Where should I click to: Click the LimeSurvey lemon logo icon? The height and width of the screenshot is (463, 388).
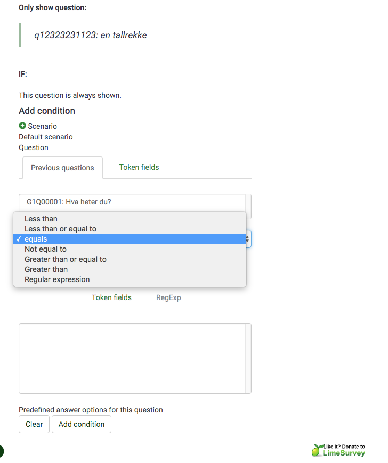click(317, 450)
